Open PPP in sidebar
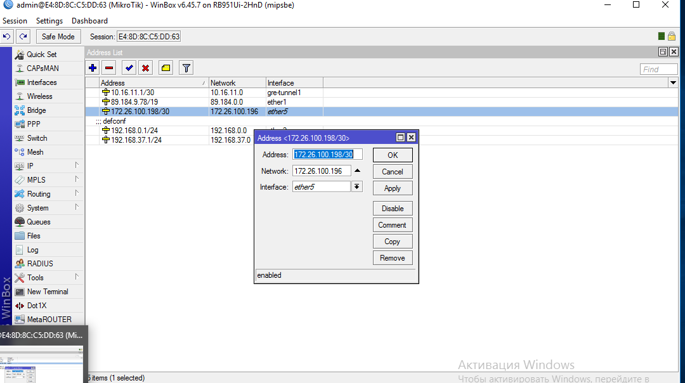Viewport: 685px width, 383px height. point(34,124)
